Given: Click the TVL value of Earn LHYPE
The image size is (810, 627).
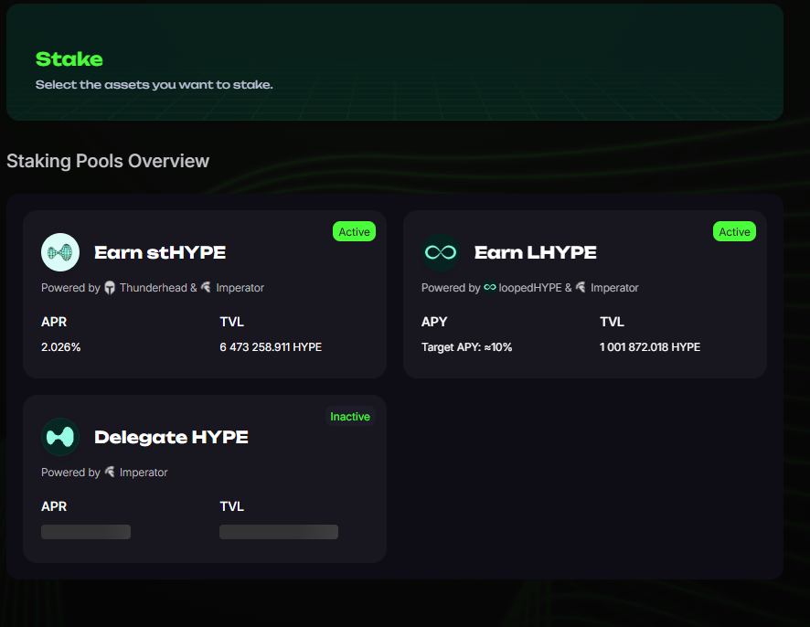Looking at the screenshot, I should pos(650,347).
